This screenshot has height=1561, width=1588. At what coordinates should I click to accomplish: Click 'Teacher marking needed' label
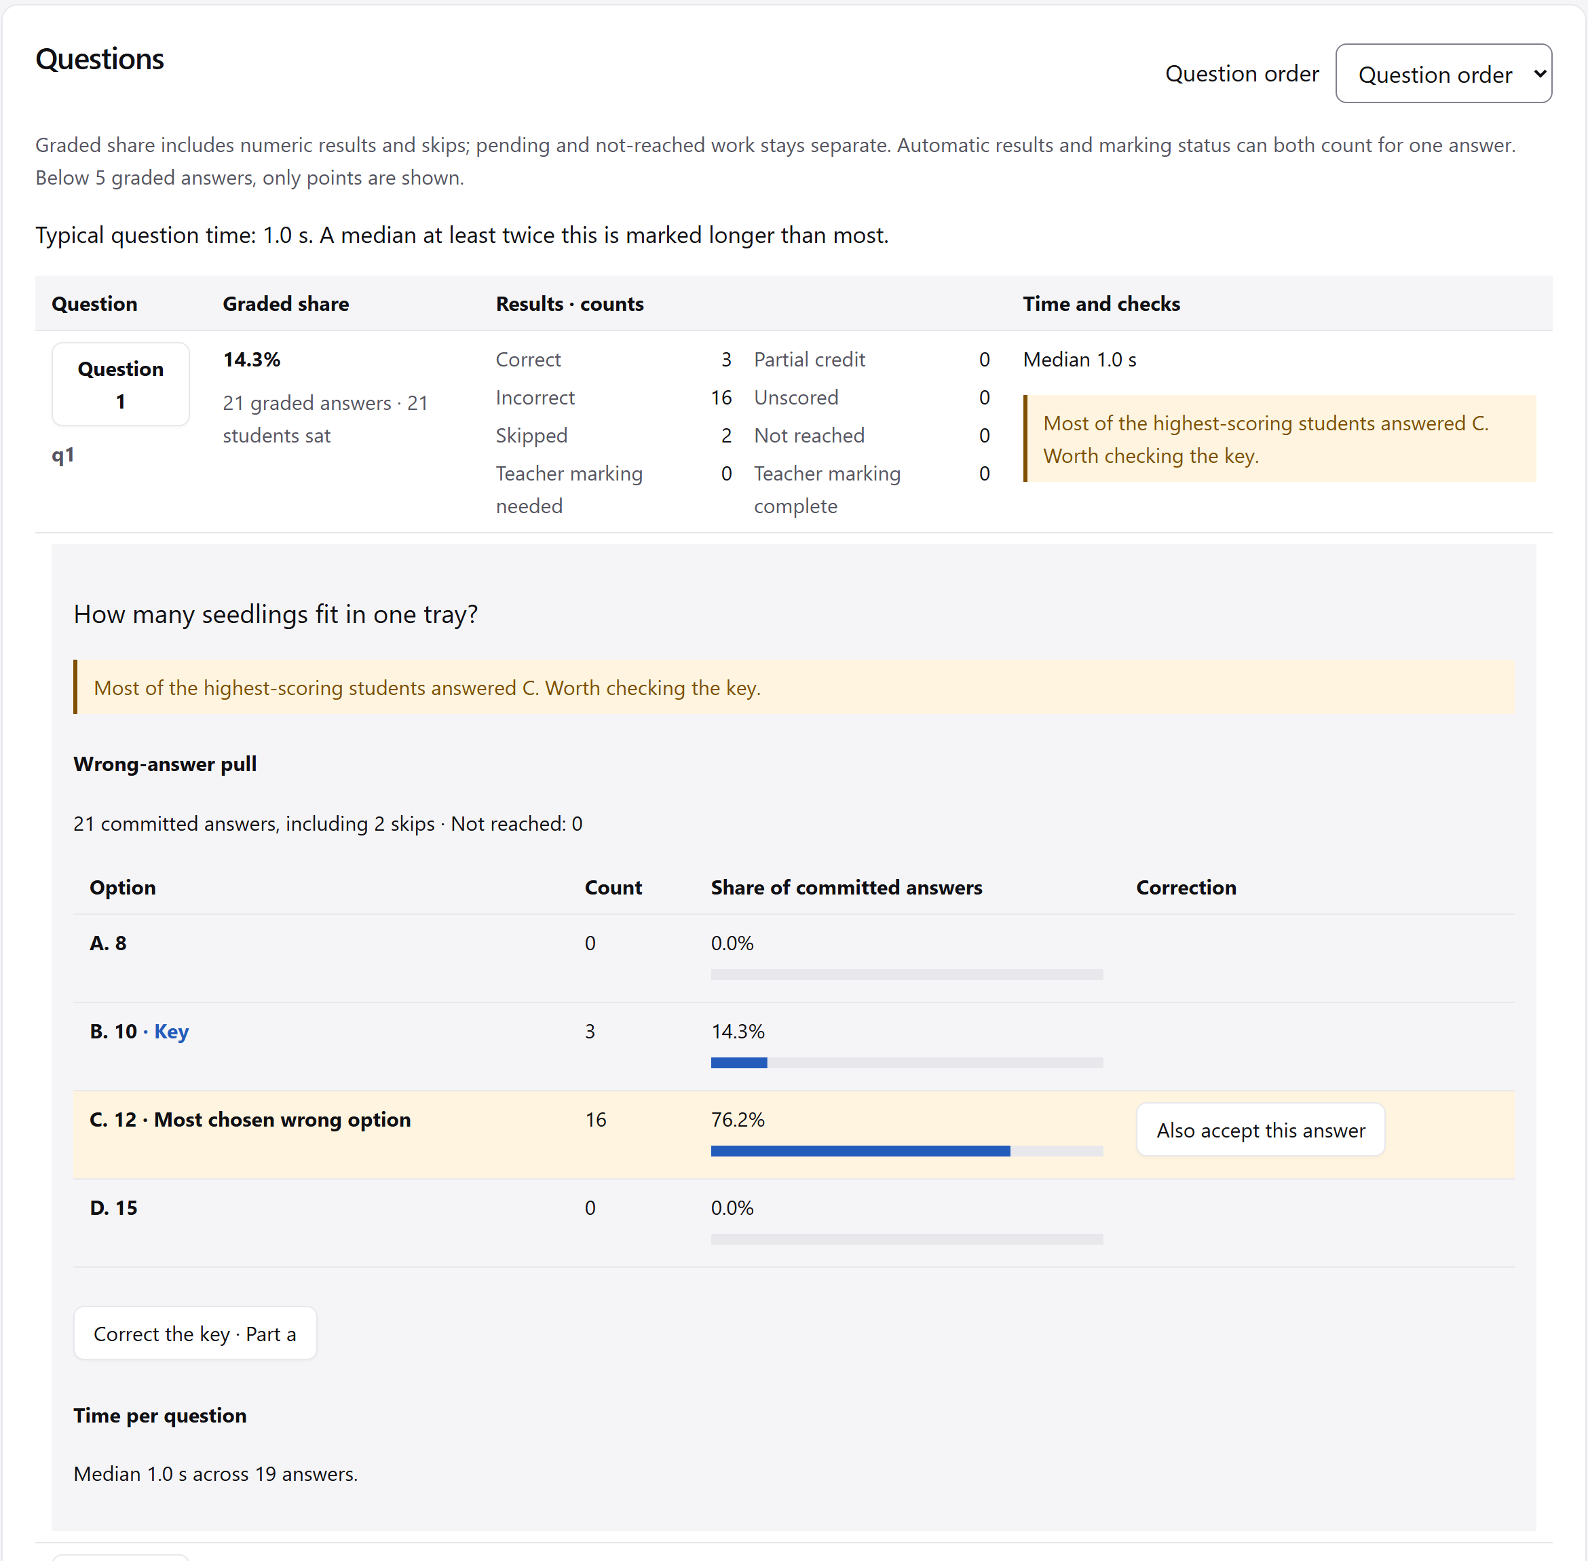pos(569,489)
